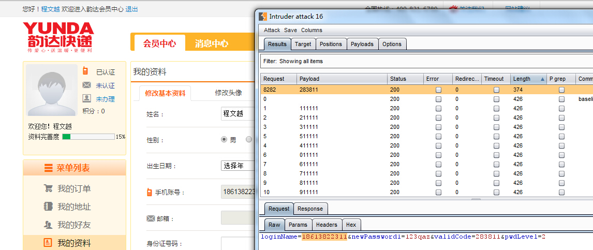Click the 未认证 email status link
Viewport: 593px width, 250px height.
pyautogui.click(x=105, y=85)
